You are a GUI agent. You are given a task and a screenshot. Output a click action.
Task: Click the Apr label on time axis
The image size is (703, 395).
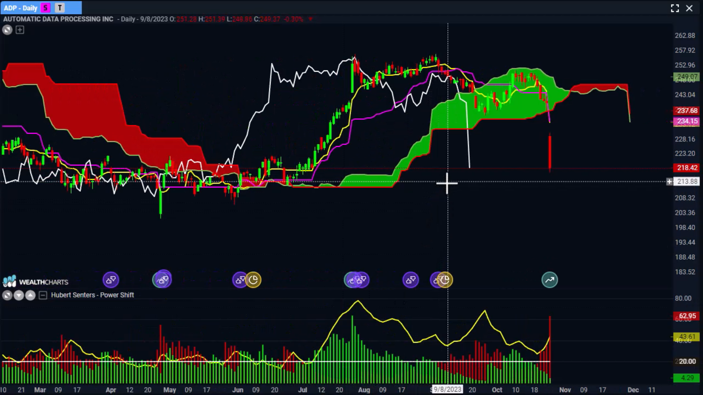point(111,390)
